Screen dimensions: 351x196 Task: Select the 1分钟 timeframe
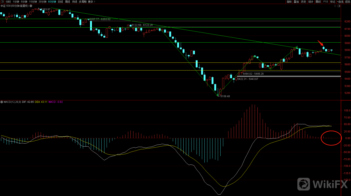pos(16,2)
